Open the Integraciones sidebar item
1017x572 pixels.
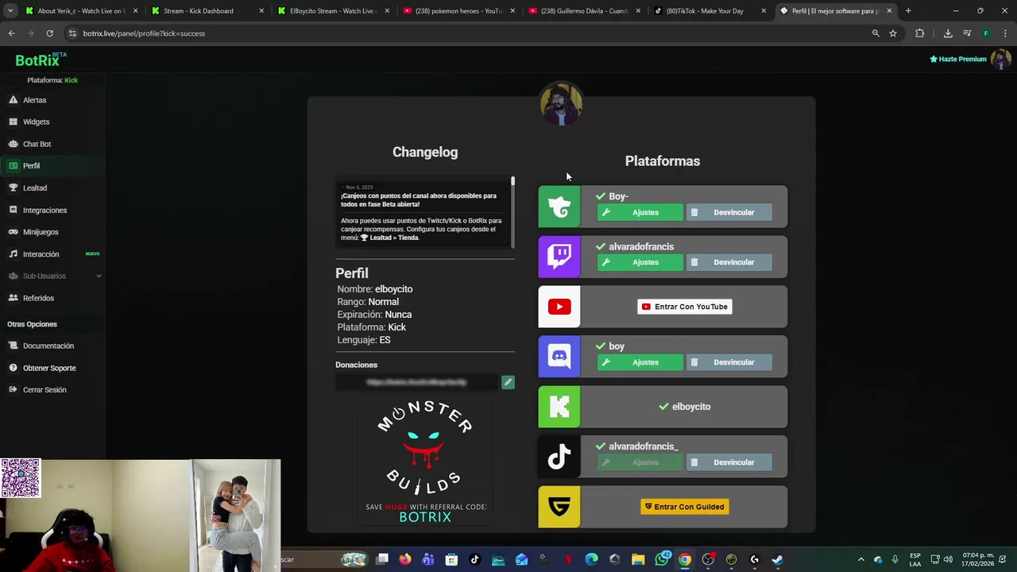44,210
